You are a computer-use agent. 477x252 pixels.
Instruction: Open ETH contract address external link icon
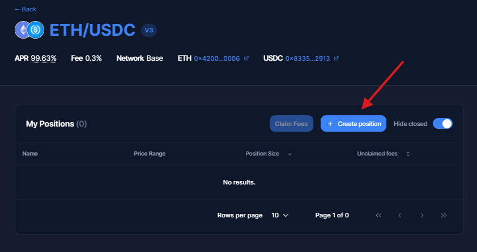click(x=246, y=58)
